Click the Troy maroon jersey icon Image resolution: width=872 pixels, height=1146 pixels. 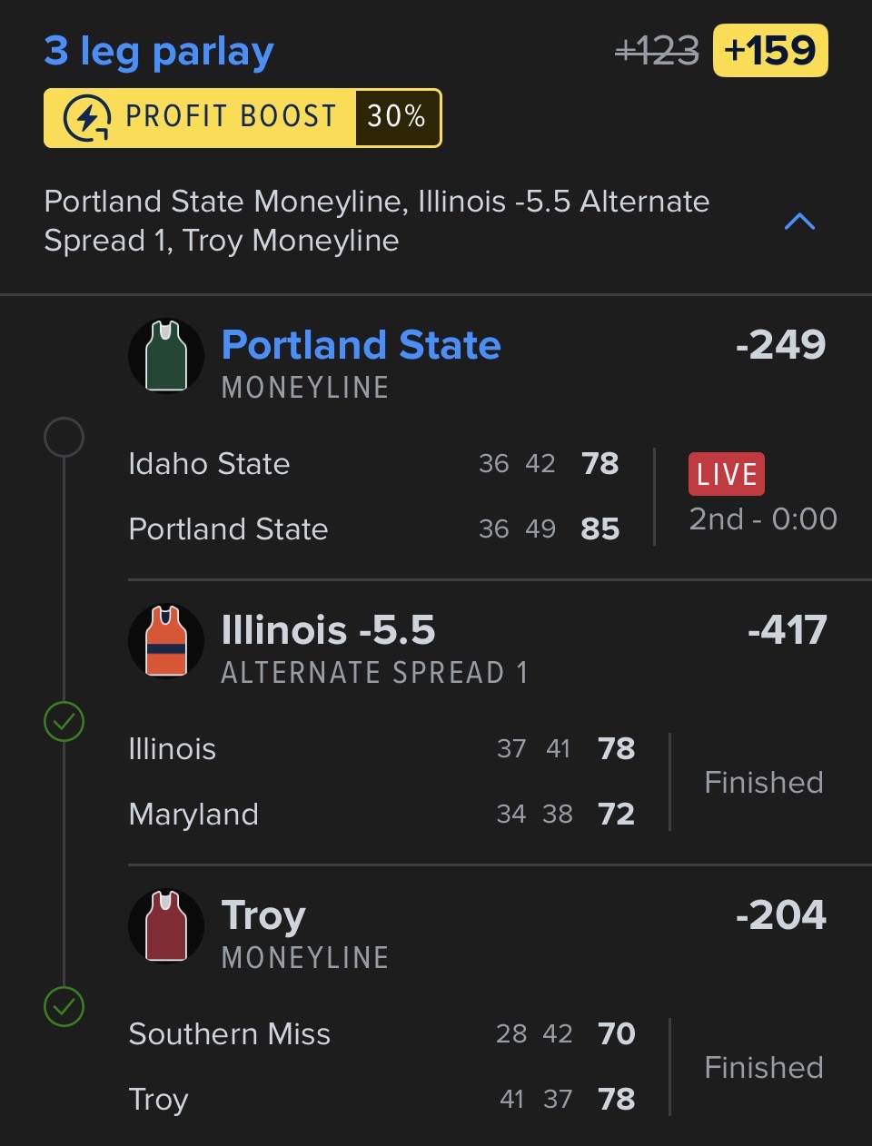(x=166, y=926)
